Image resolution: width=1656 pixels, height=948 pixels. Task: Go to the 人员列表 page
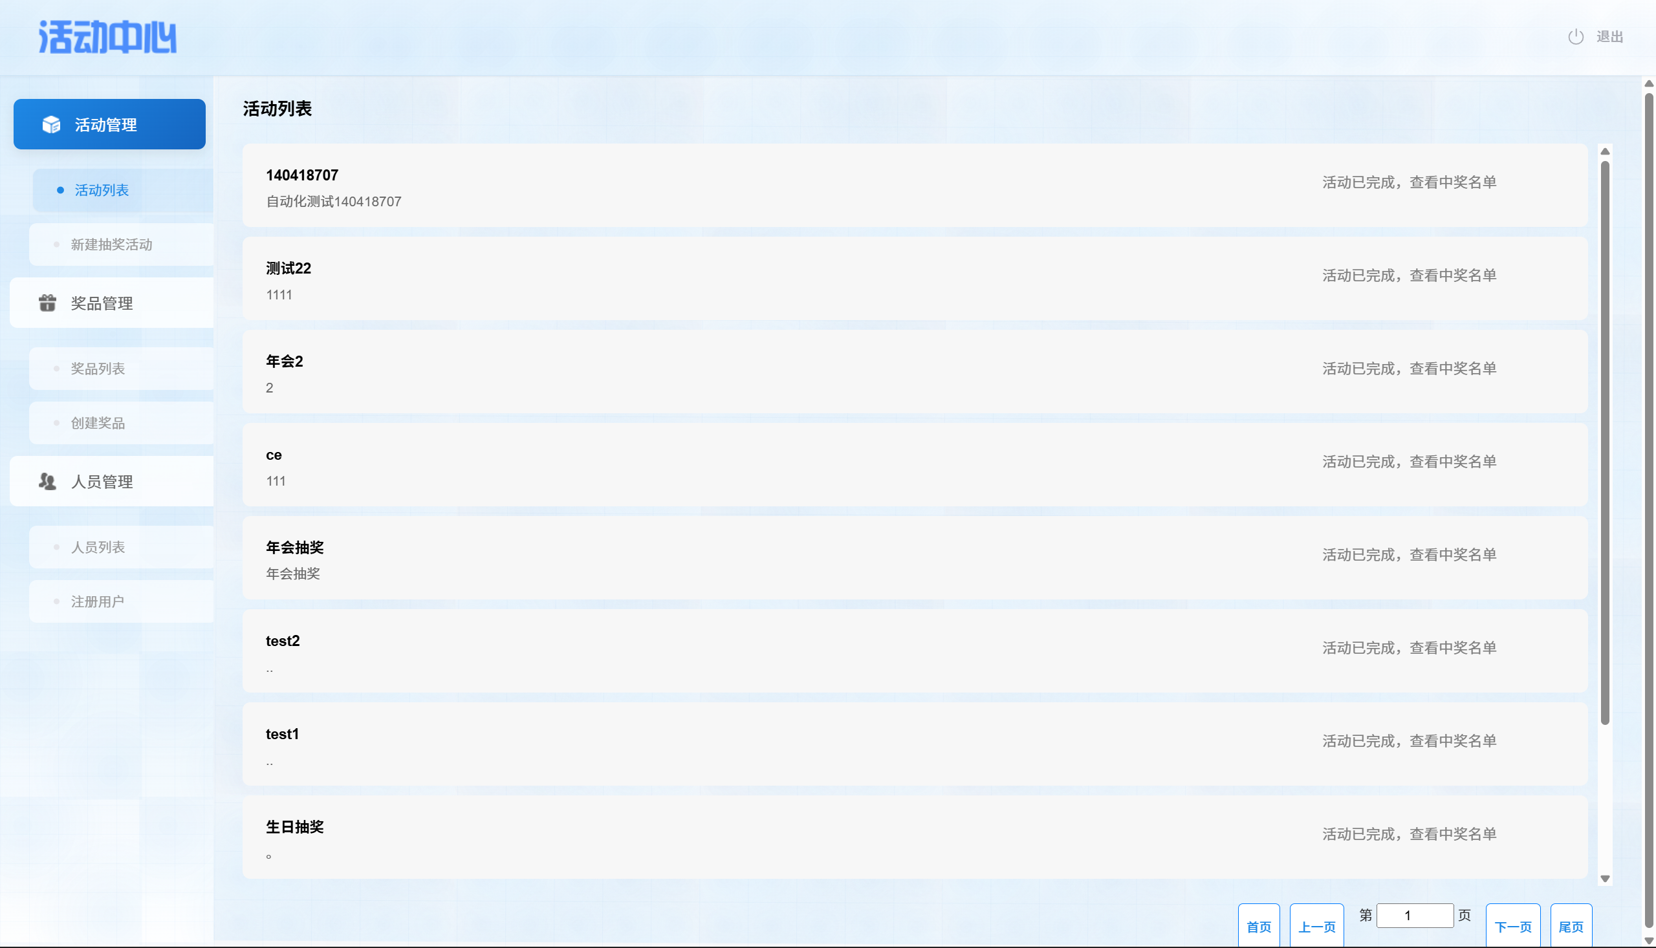pos(98,547)
